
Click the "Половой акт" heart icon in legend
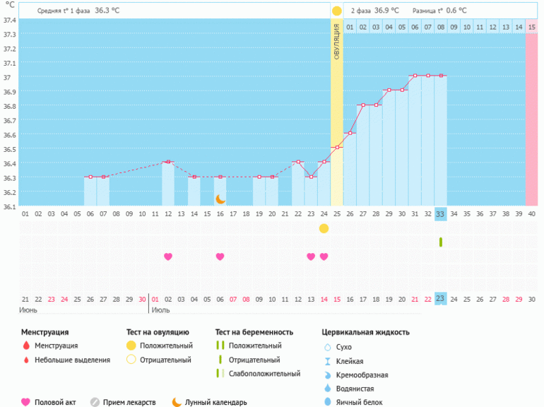(26, 402)
